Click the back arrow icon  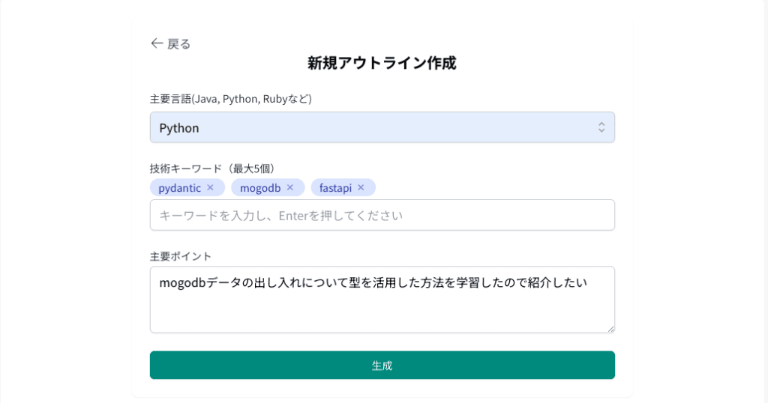point(157,43)
